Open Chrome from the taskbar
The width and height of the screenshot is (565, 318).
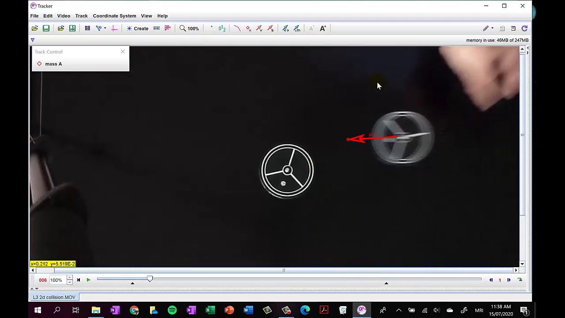[x=134, y=310]
